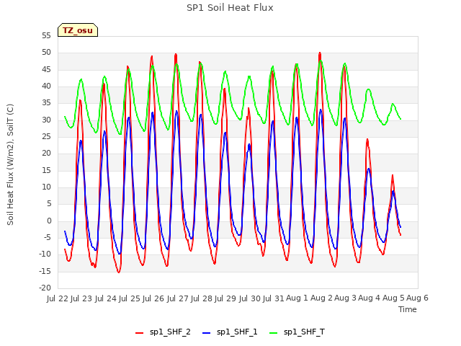Click the 50 y-axis tick label
The width and height of the screenshot is (461, 346).
coord(46,53)
